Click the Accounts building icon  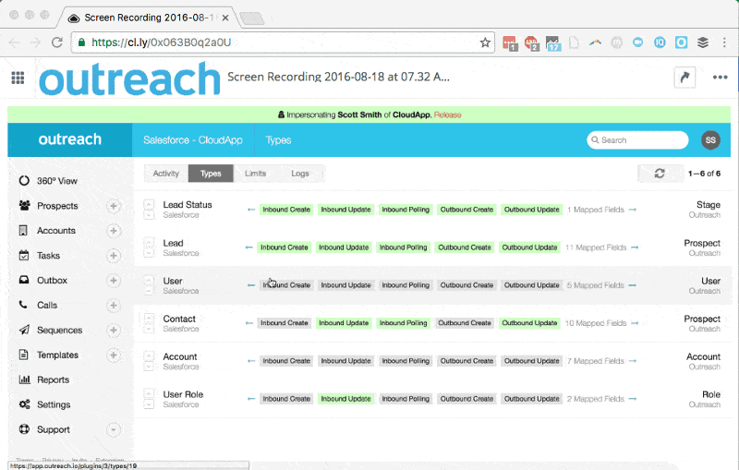23,230
